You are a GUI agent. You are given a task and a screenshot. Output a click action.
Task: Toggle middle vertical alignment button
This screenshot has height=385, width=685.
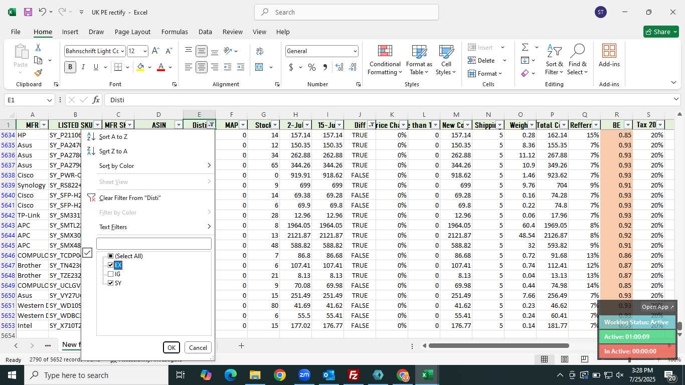[202, 51]
